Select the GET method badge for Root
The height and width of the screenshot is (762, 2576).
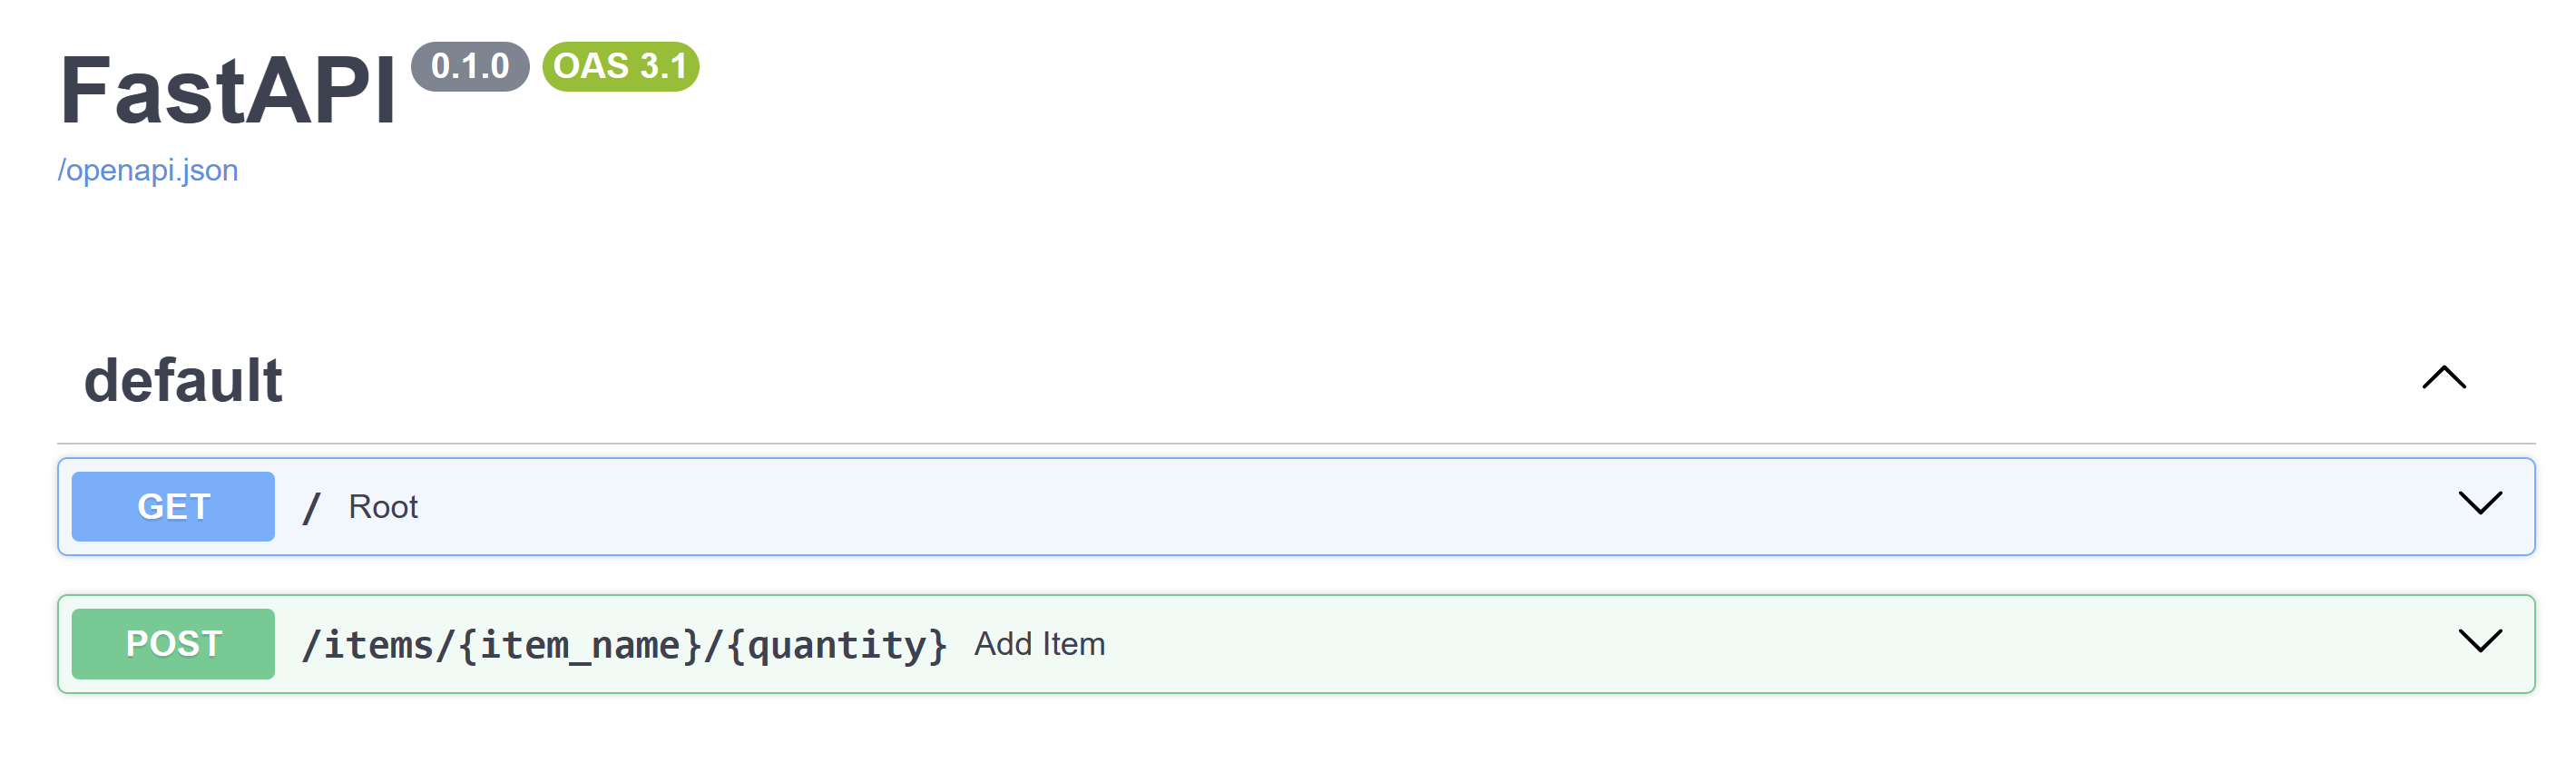172,506
